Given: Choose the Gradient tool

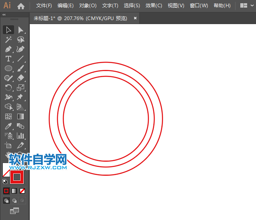Looking at the screenshot, I should (21, 116).
